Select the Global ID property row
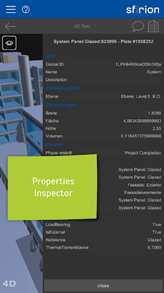 (103, 64)
